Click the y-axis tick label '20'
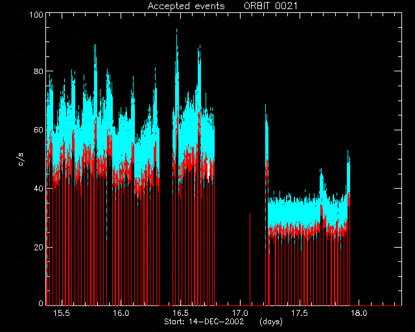The width and height of the screenshot is (415, 332). pyautogui.click(x=38, y=248)
